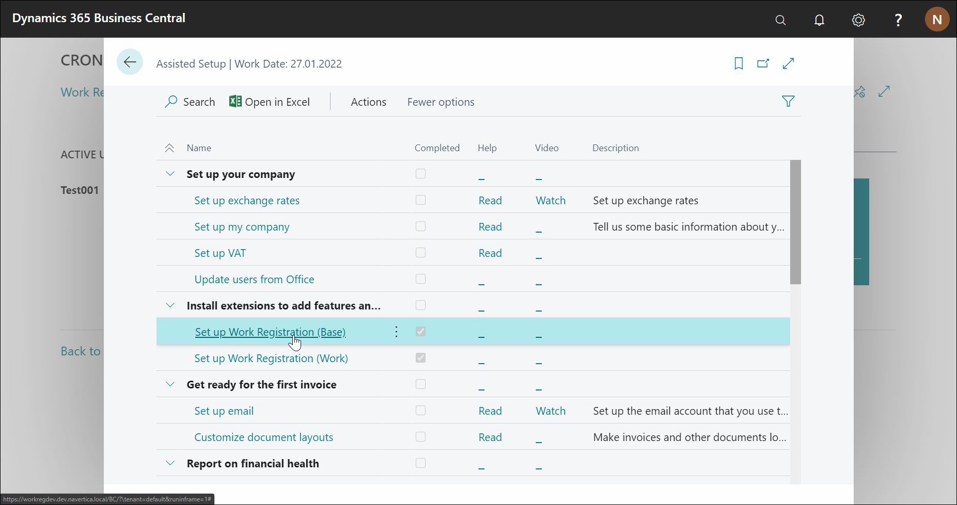Screen dimensions: 957x505
Task: Click Read help for Customize document layouts
Action: coord(490,437)
